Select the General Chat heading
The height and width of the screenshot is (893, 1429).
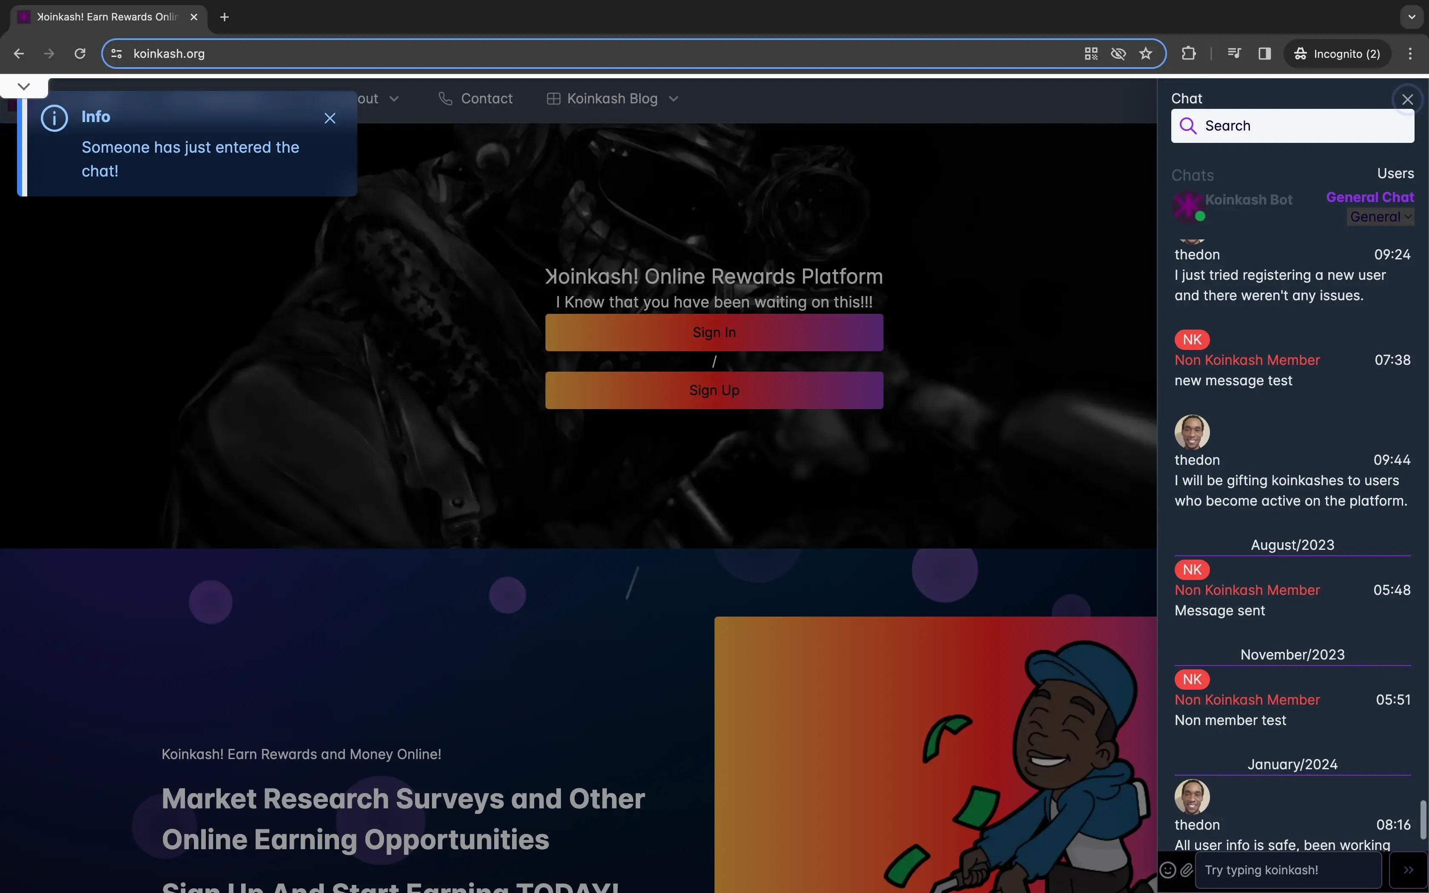pos(1370,197)
